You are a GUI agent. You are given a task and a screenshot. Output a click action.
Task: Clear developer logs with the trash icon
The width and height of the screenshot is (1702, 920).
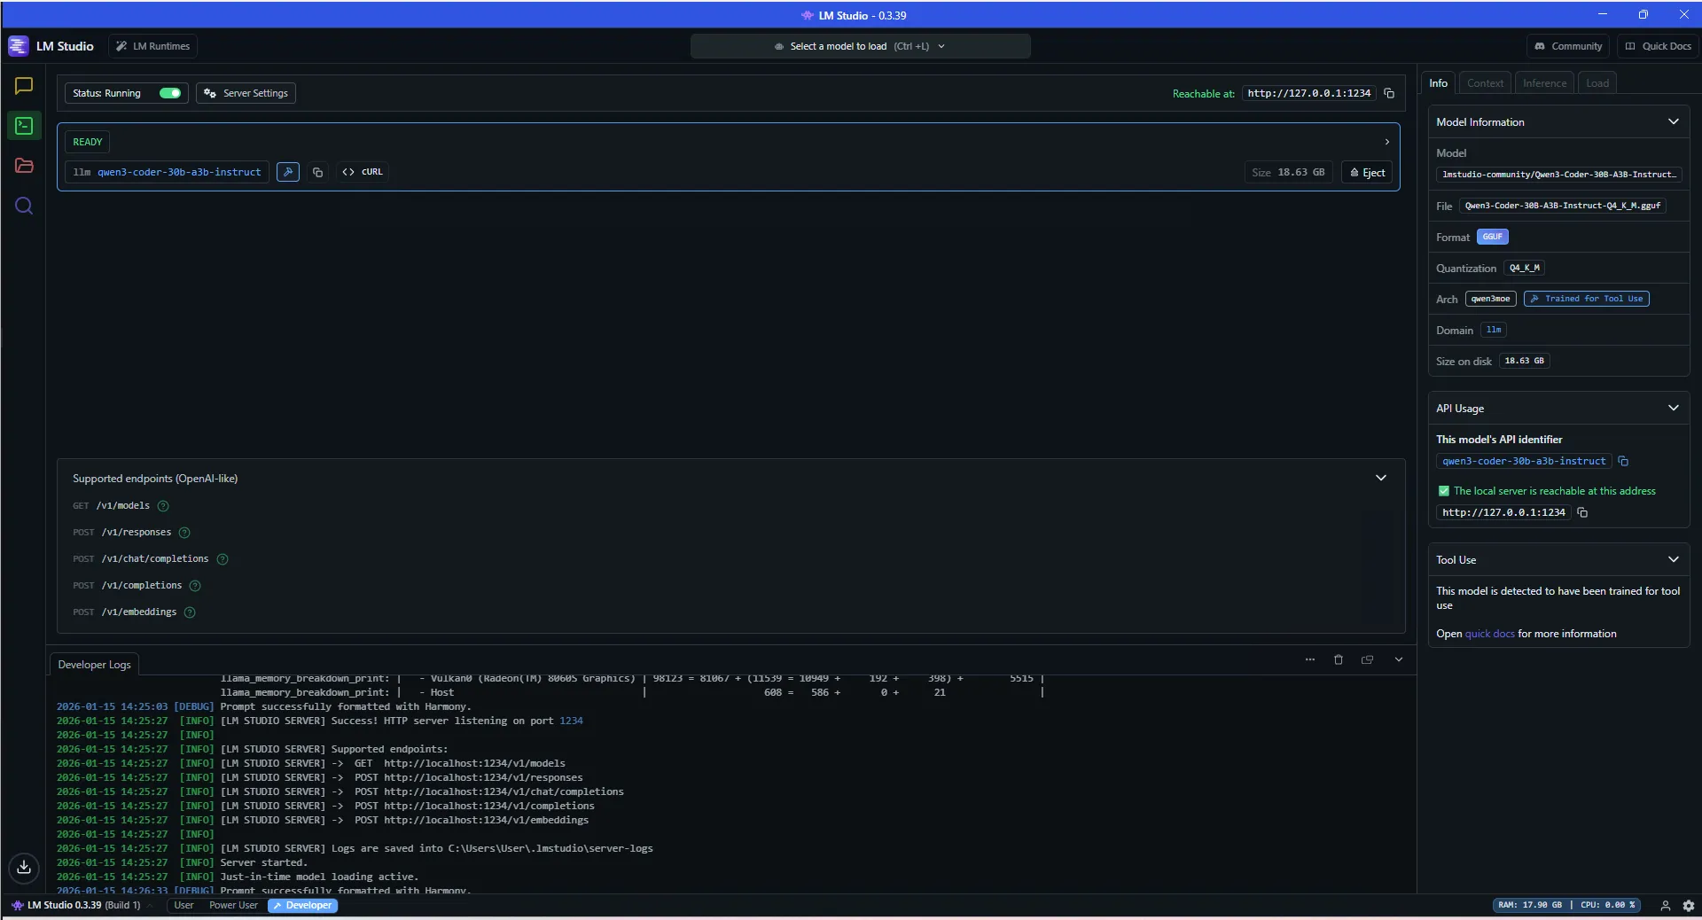click(1339, 659)
